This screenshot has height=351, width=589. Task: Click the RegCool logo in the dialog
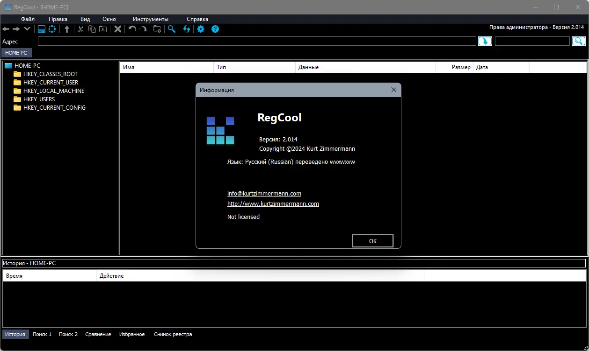pyautogui.click(x=220, y=131)
